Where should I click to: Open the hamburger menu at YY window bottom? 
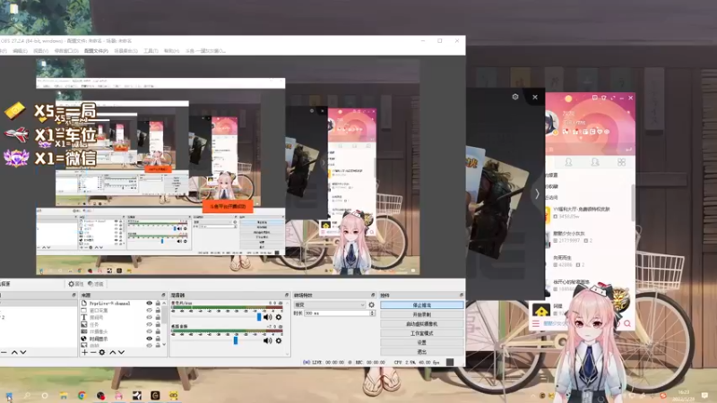coord(536,323)
